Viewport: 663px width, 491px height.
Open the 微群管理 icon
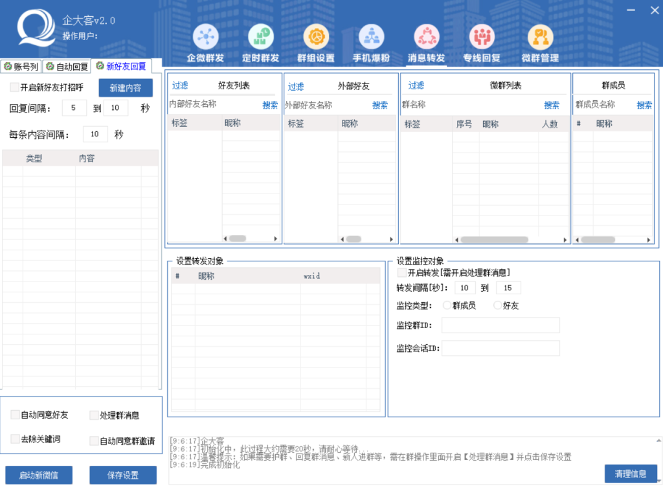(x=540, y=38)
